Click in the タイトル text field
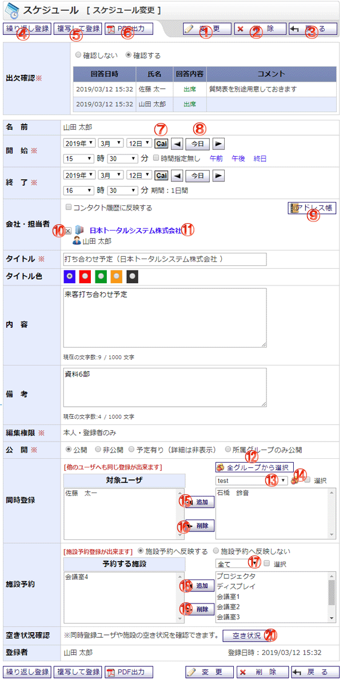This screenshot has height=683, width=343. tap(165, 259)
